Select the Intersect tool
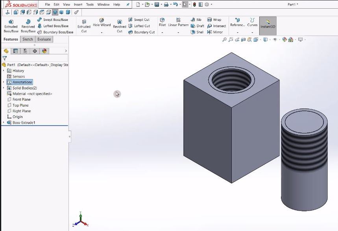 tap(217, 26)
